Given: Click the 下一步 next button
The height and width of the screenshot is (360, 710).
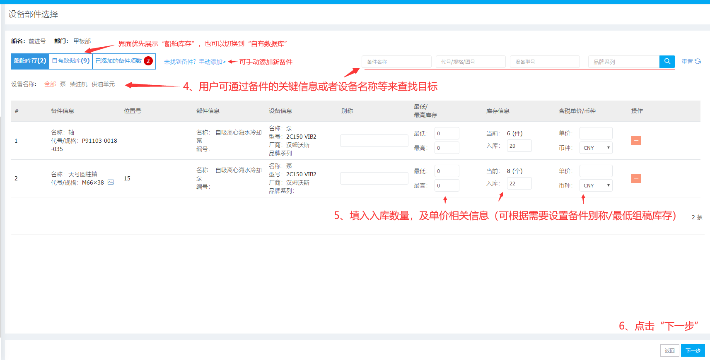Looking at the screenshot, I should [x=693, y=350].
